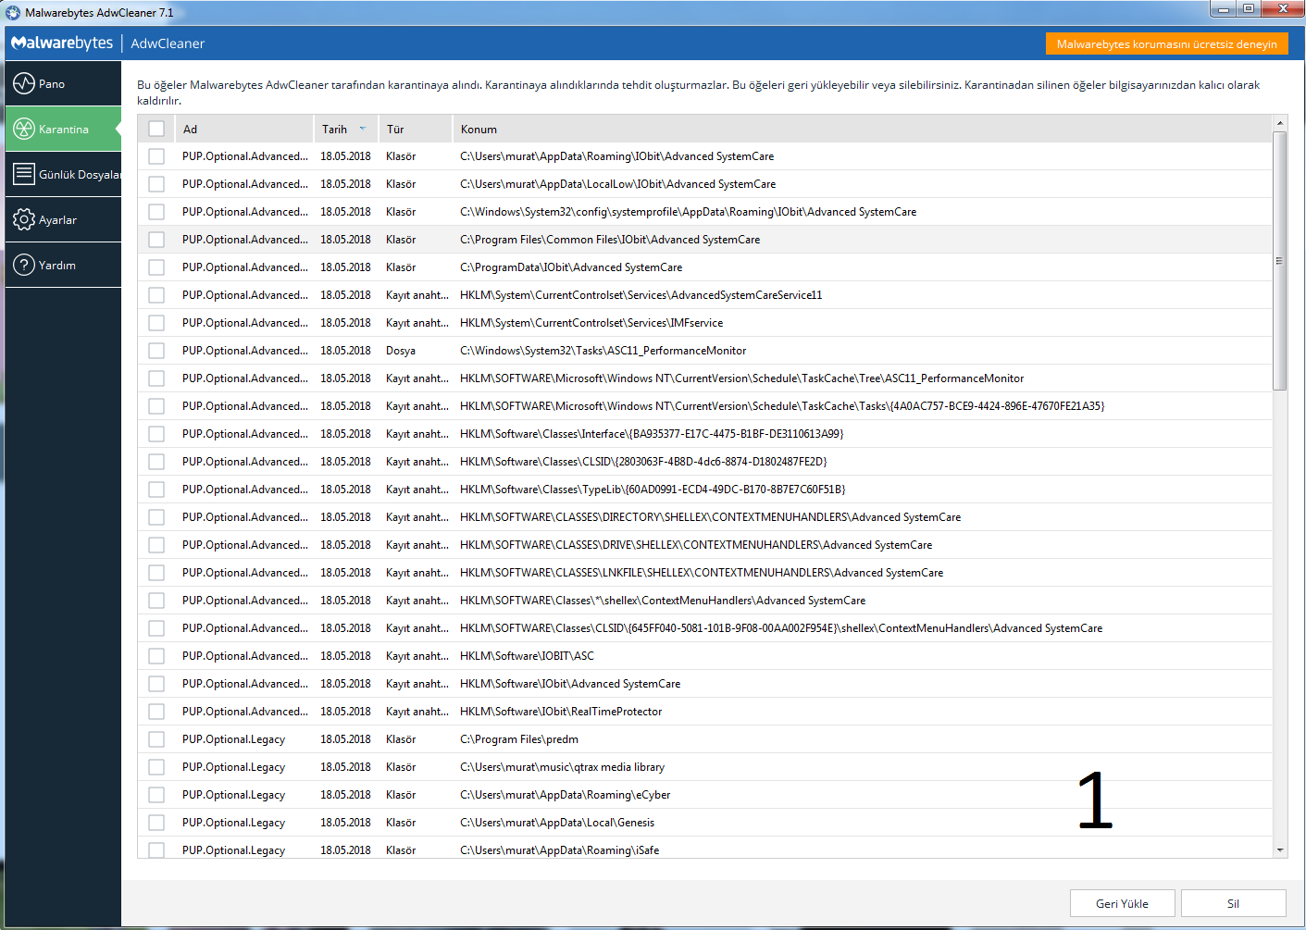Click the Karantina biohazard icon
Screen dimensions: 1306x930
24,129
